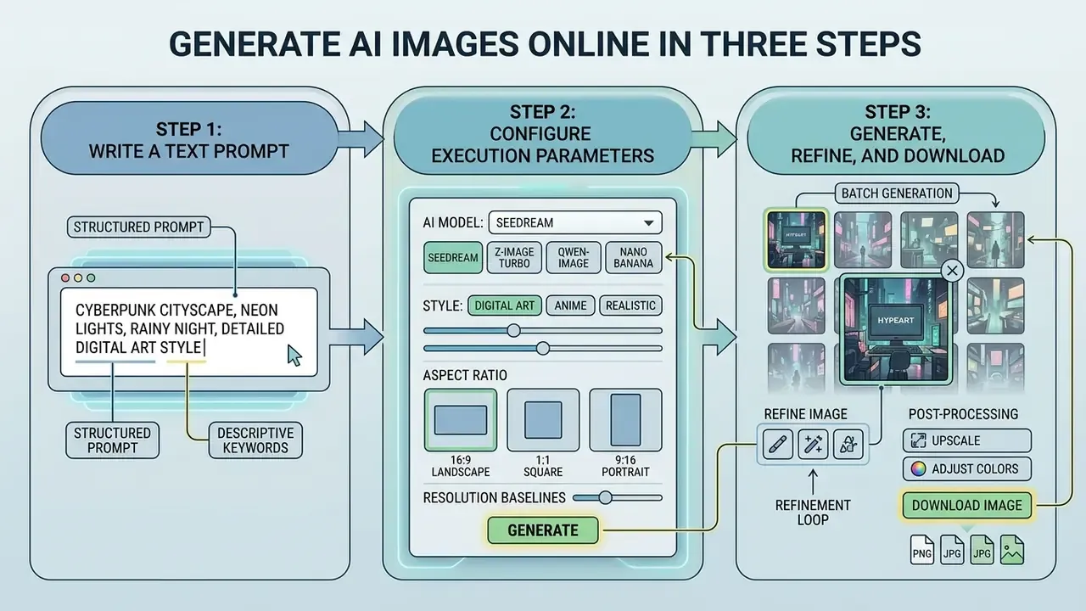Image resolution: width=1086 pixels, height=611 pixels.
Task: Click the Generate button
Action: click(543, 530)
